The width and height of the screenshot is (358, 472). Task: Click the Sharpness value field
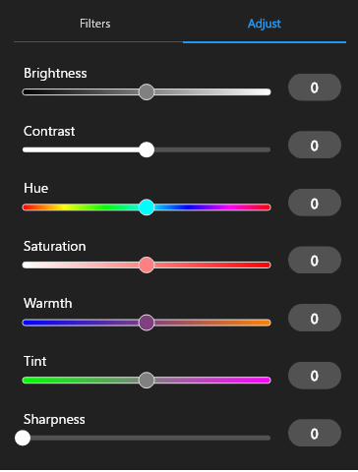point(315,434)
